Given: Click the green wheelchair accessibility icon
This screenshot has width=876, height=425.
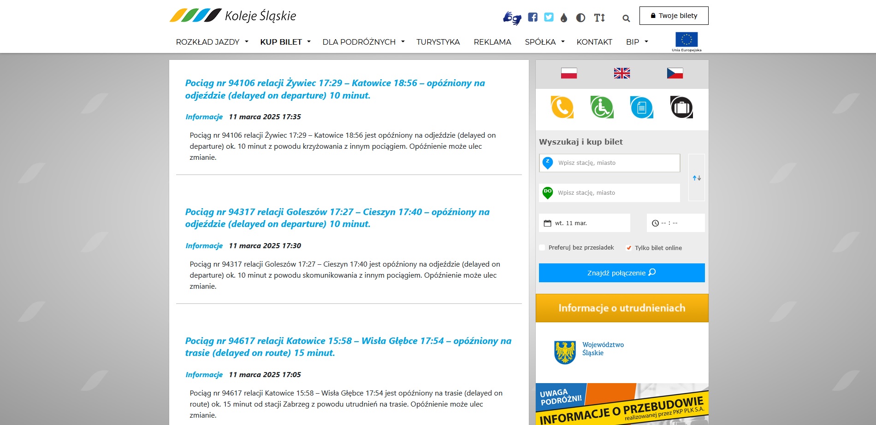Looking at the screenshot, I should coord(602,107).
